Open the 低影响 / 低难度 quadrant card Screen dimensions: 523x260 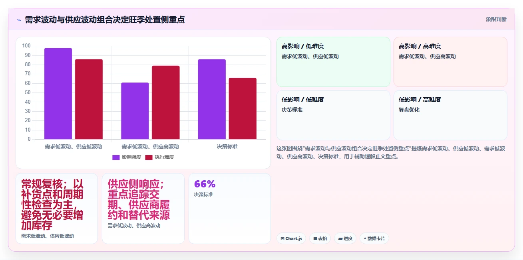coord(333,115)
